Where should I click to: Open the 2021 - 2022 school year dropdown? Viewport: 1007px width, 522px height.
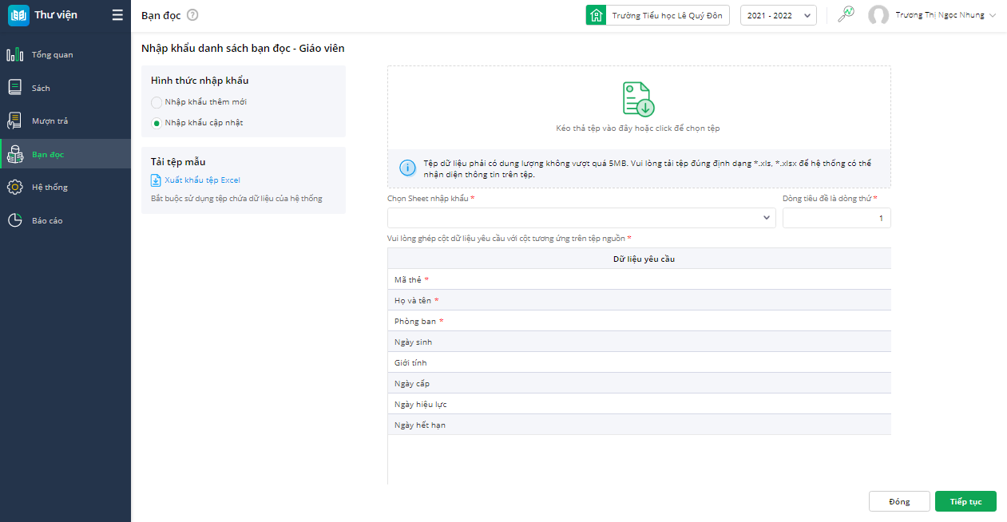[x=778, y=15]
